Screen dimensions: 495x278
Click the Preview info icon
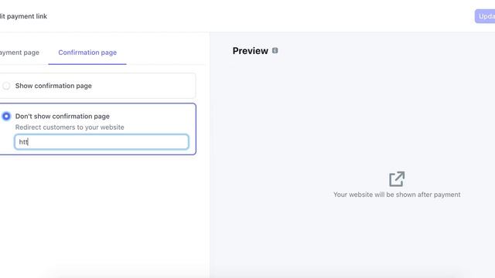tap(275, 50)
